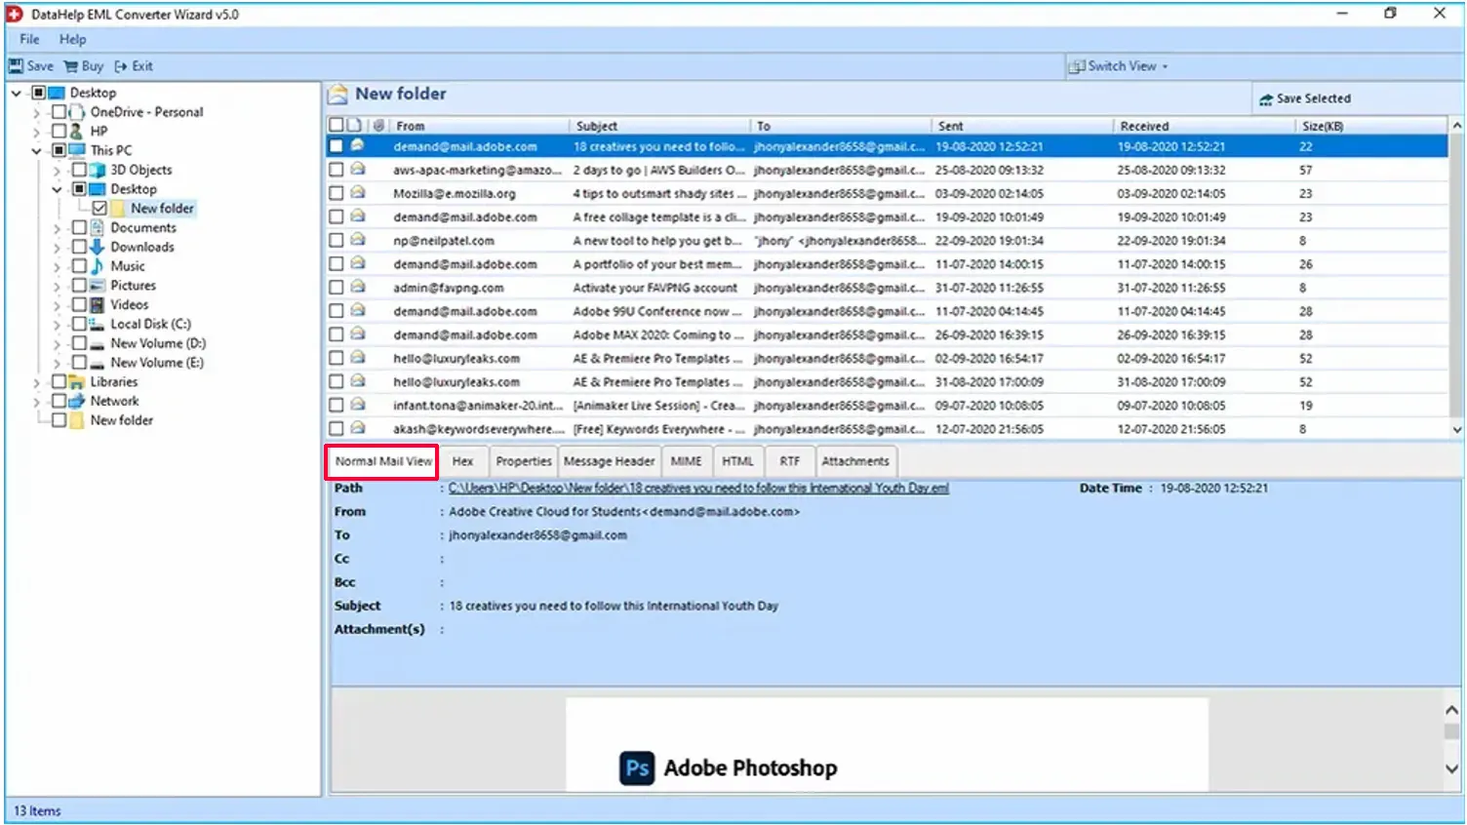Click envelope icon of Mozilla@e.mozilla.org row

[x=358, y=193]
